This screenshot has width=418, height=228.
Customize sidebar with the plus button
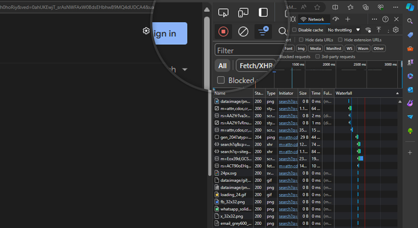(410, 153)
